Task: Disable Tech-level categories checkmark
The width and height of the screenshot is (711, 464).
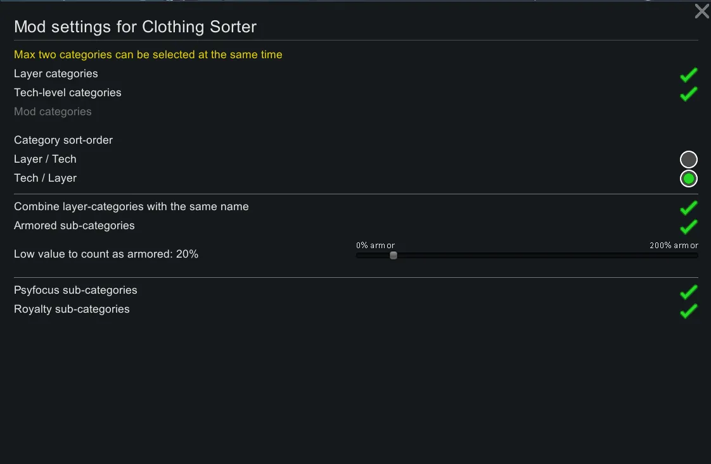Action: tap(689, 94)
